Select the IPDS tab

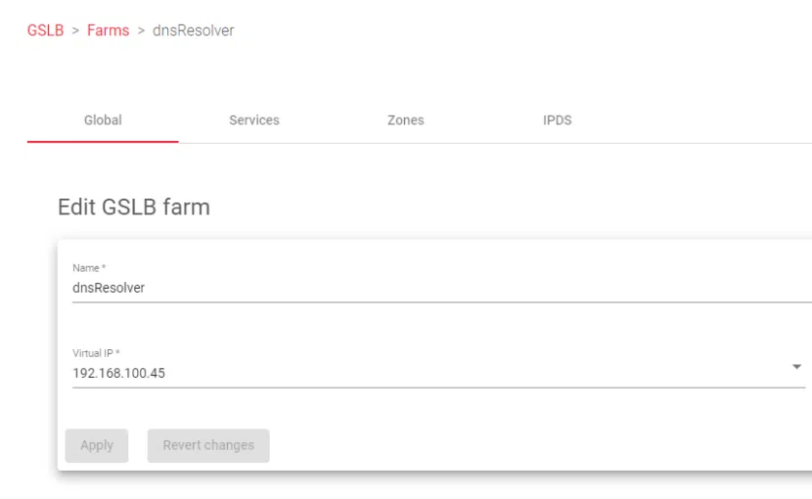point(558,120)
